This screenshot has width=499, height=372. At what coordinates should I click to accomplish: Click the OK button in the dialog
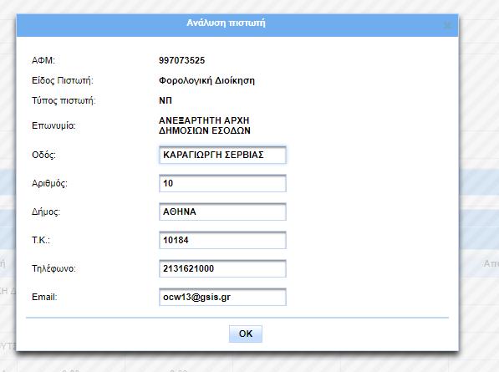(x=246, y=334)
